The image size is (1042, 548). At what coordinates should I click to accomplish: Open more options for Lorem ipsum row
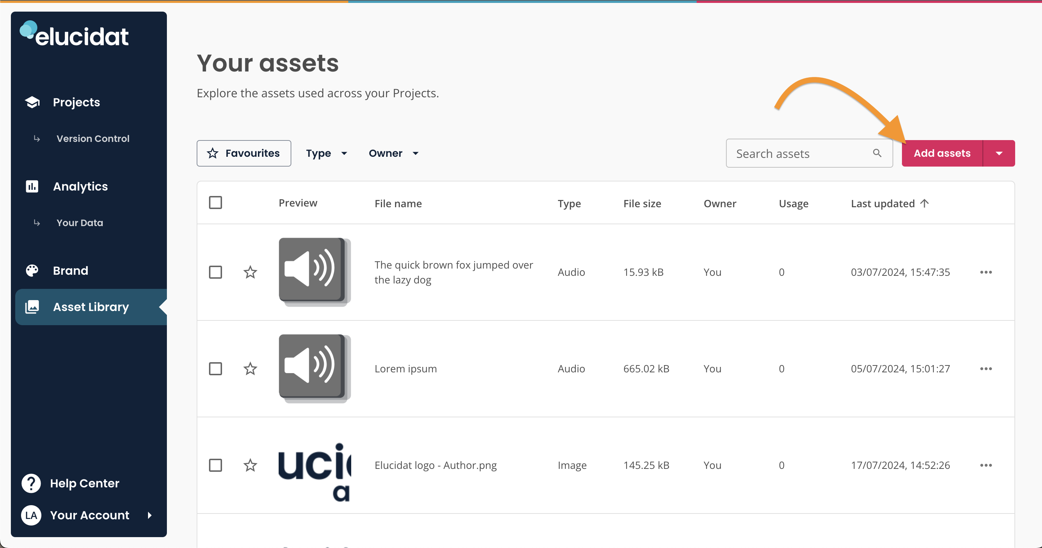(986, 369)
